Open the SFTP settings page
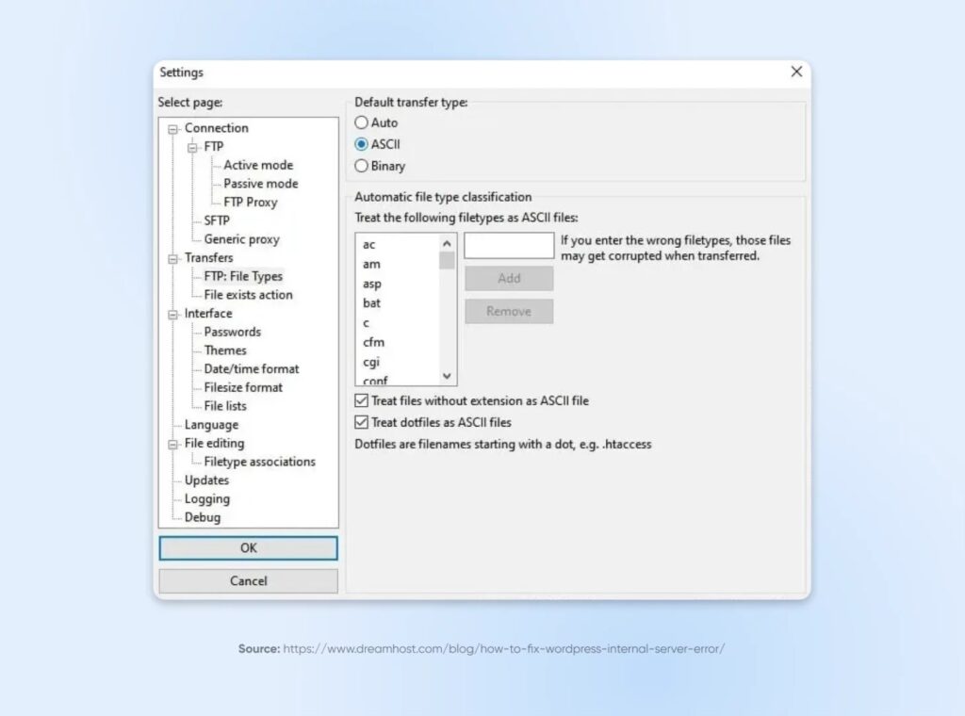This screenshot has width=965, height=716. [x=217, y=220]
